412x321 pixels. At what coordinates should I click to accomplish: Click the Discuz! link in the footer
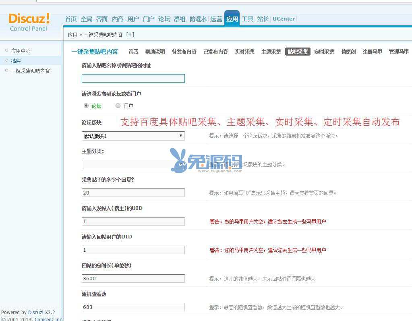coord(36,313)
